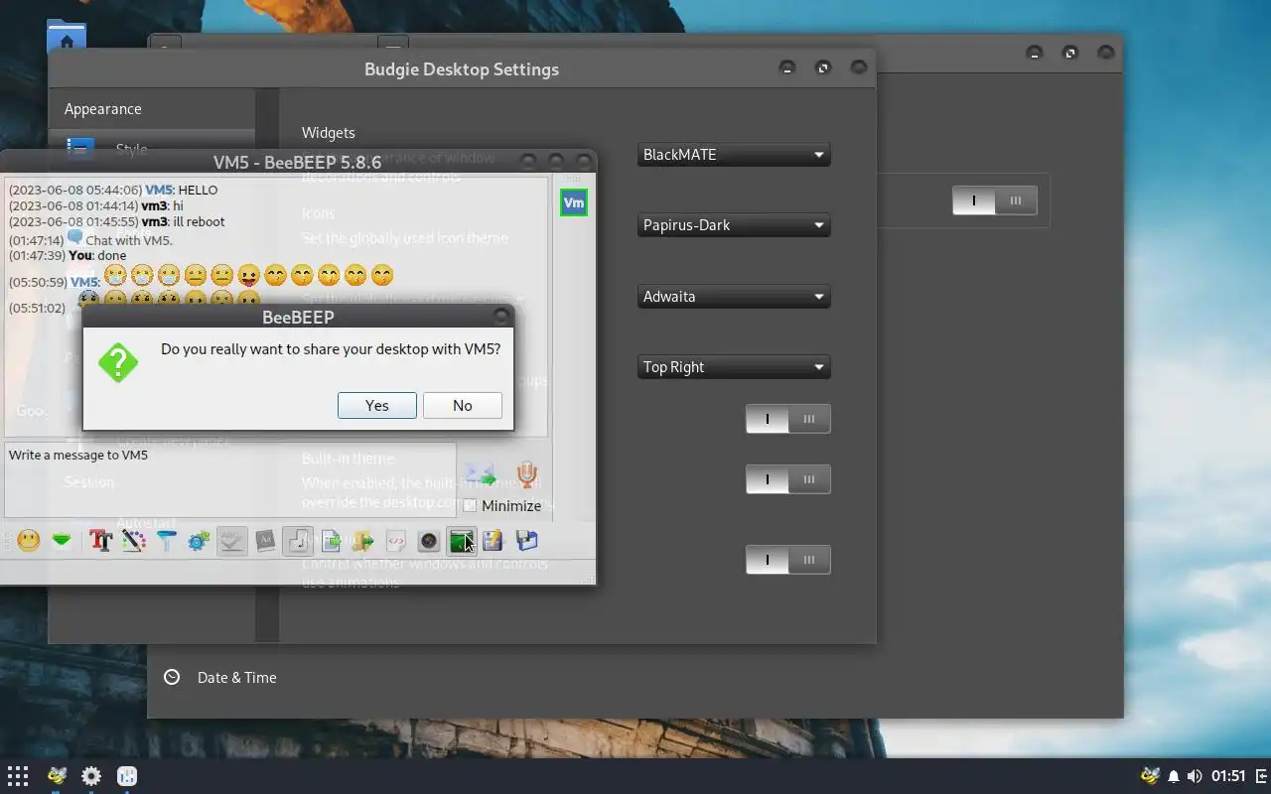
Task: Click the camera screenshot icon
Action: coord(429,541)
